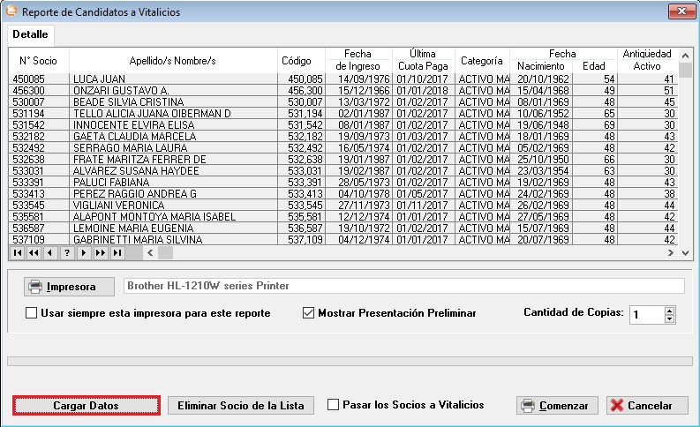Sort by the Apellido/s Nombre/s column header
This screenshot has height=427, width=700.
pyautogui.click(x=173, y=61)
